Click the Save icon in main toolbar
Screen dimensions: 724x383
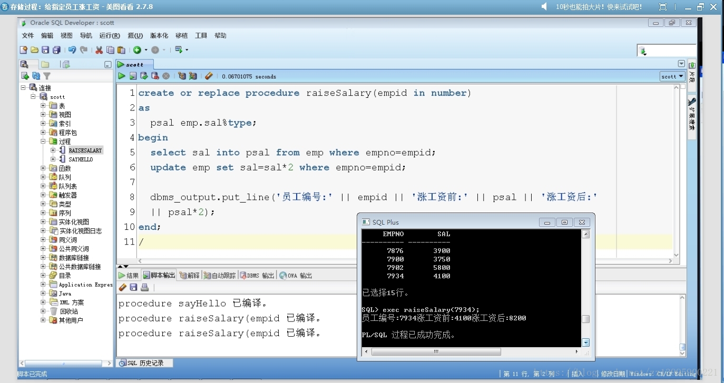[45, 50]
